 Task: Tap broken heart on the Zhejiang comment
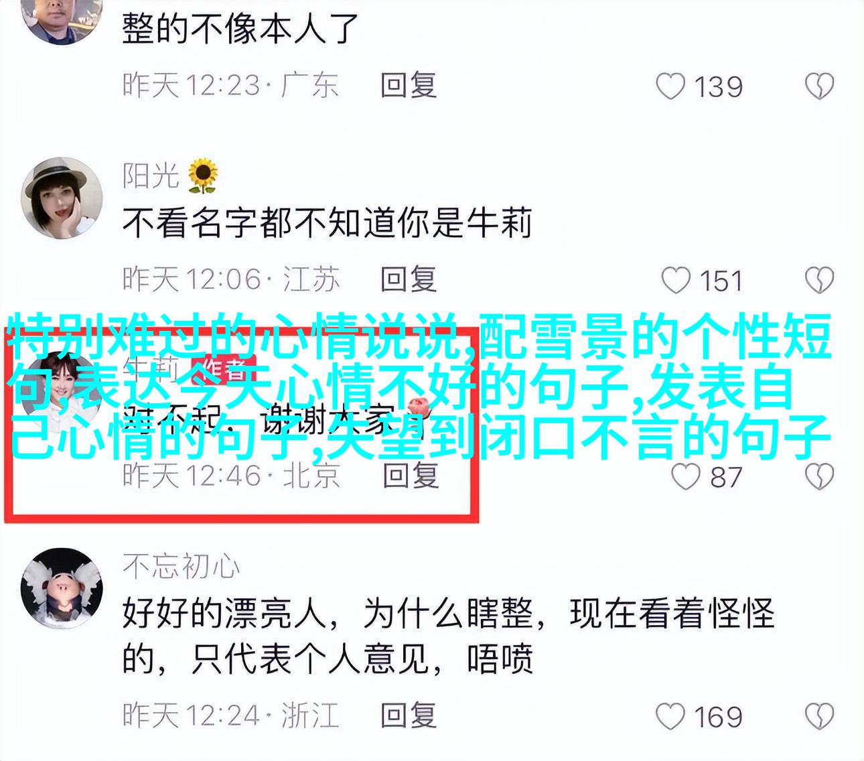pyautogui.click(x=819, y=717)
